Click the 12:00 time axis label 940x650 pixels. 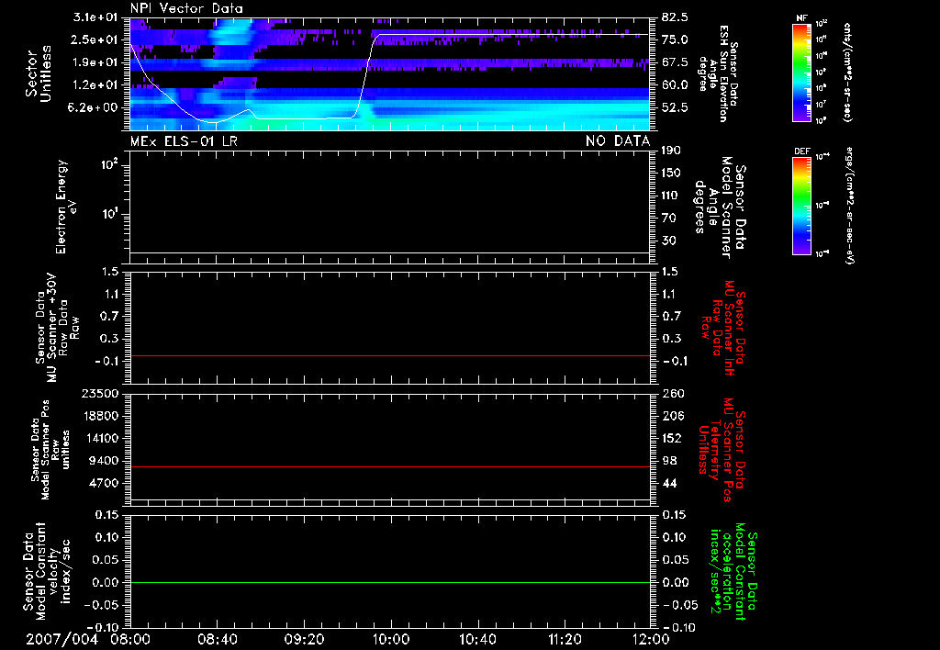click(x=651, y=639)
